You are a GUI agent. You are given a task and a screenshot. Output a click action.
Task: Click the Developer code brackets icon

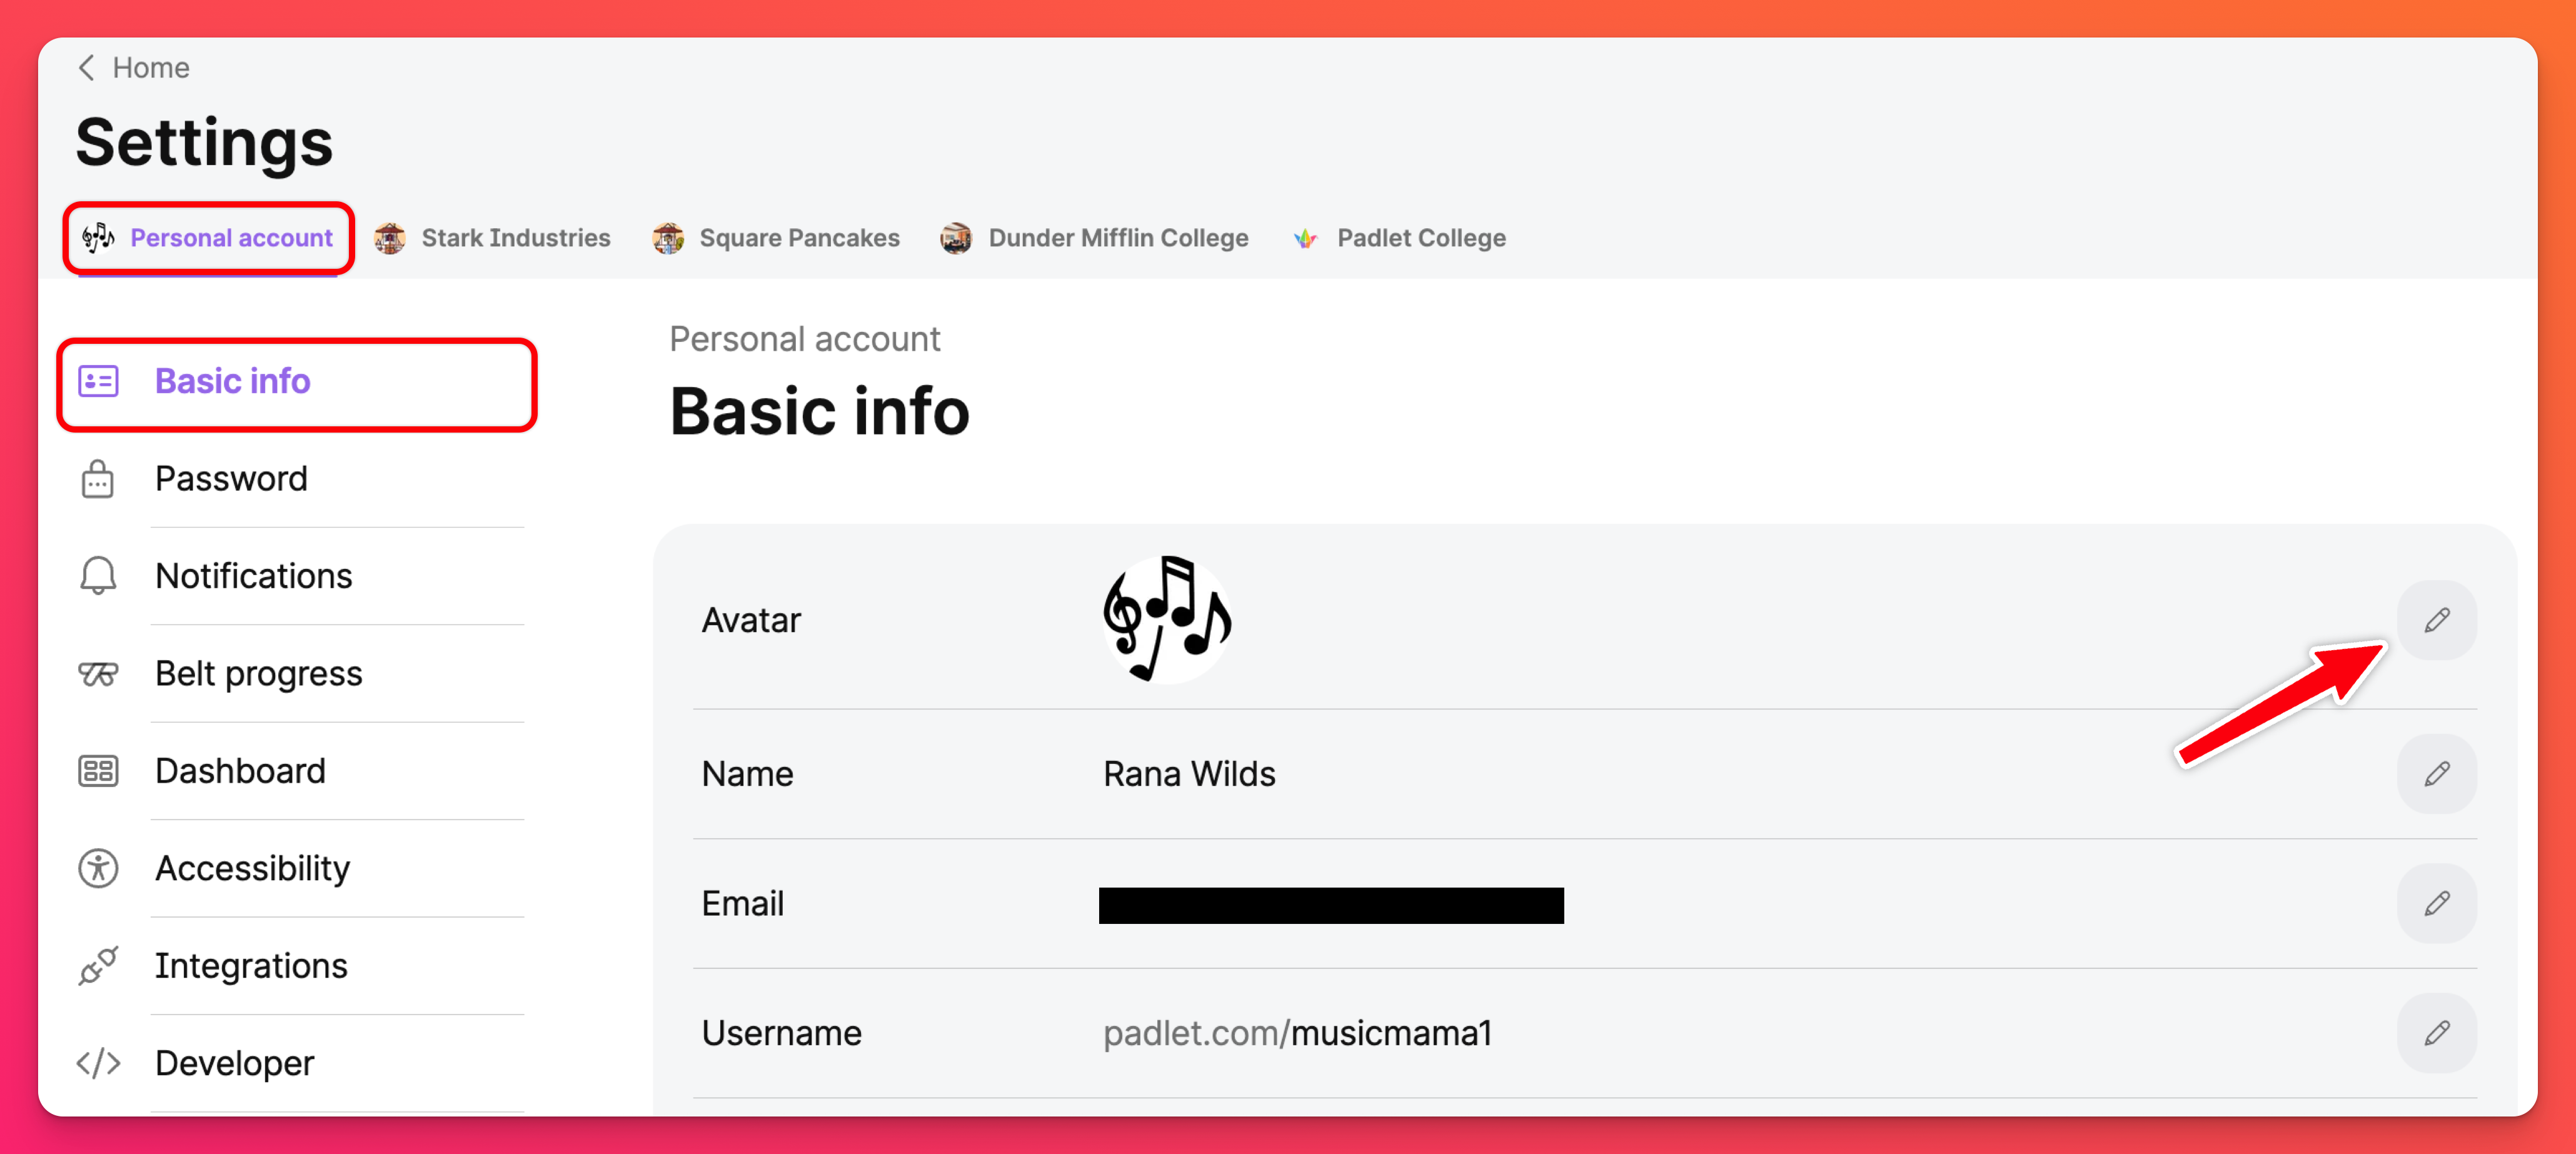[97, 1063]
